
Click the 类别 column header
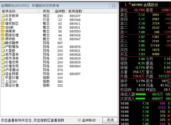tap(46, 11)
